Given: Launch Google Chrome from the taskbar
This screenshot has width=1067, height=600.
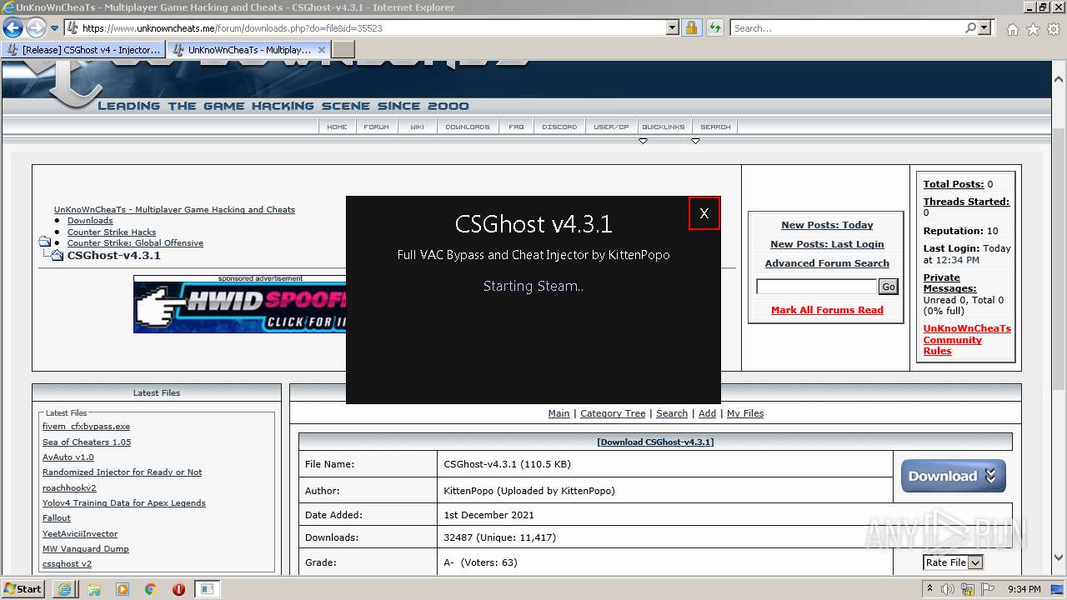Looking at the screenshot, I should (x=151, y=589).
